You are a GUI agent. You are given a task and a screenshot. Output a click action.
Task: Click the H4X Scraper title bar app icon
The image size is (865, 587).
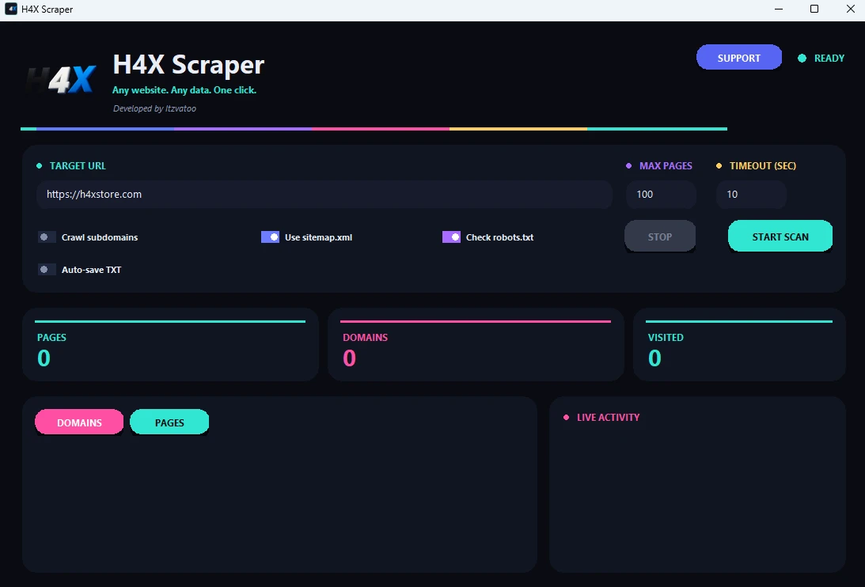pos(11,9)
